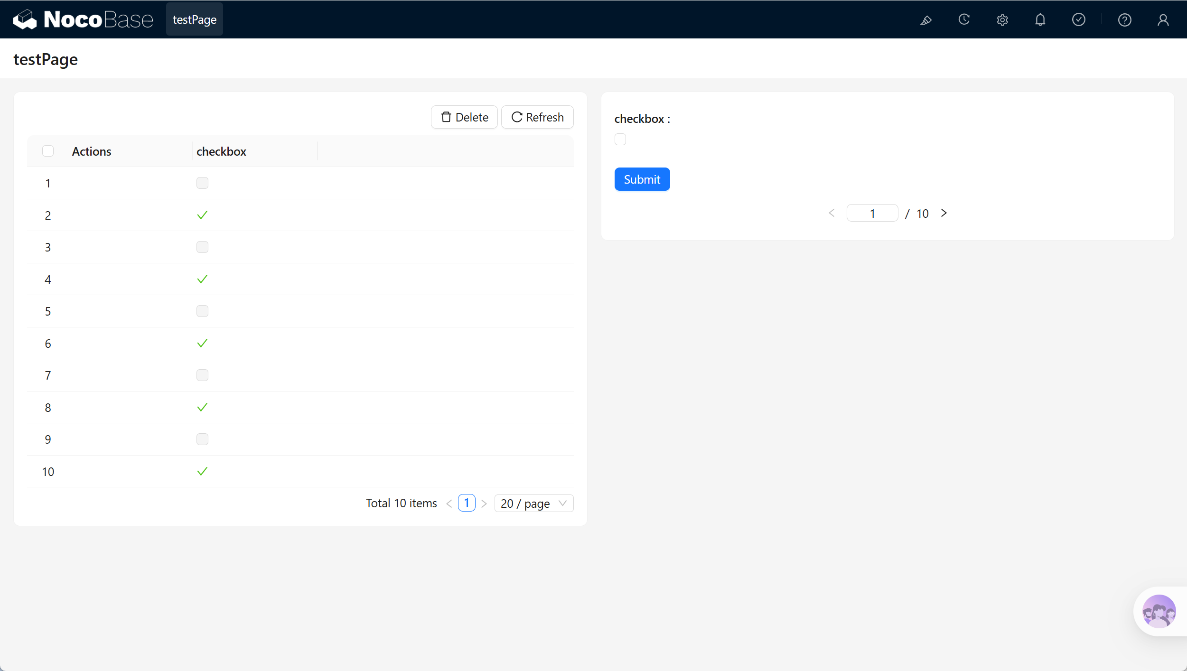This screenshot has width=1187, height=671.
Task: Switch to the testPage menu tab
Action: (x=195, y=19)
